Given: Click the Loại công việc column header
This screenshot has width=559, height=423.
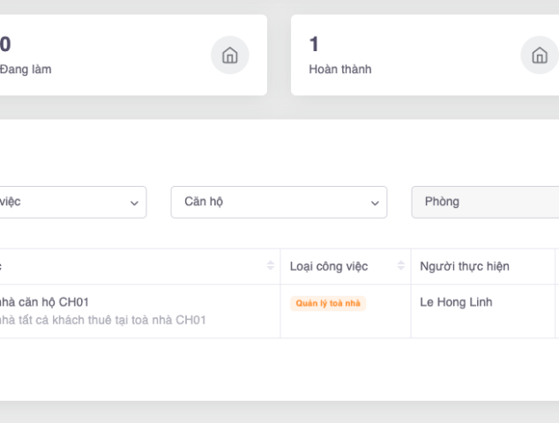Looking at the screenshot, I should (x=329, y=266).
